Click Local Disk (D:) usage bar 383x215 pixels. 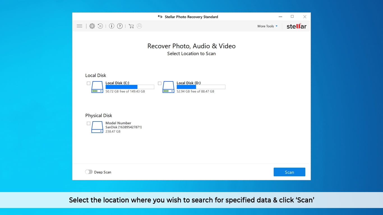point(201,87)
